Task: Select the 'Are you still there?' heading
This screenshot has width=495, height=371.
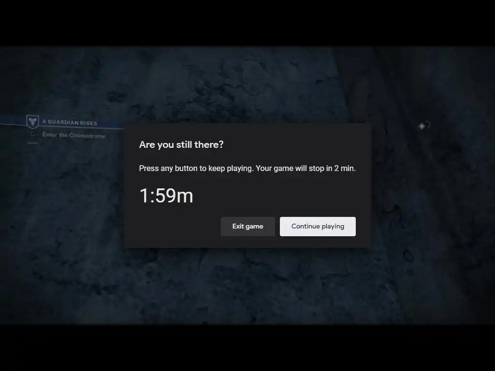Action: (x=181, y=144)
